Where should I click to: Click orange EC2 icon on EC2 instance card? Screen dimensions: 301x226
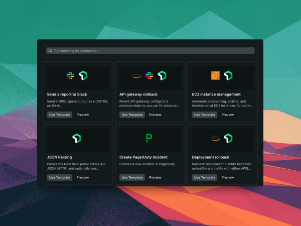point(215,75)
